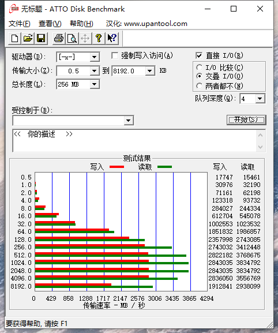Click read value 3834792 in 2048.0 row
Image resolution: width=278 pixels, height=333 pixels.
click(248, 271)
